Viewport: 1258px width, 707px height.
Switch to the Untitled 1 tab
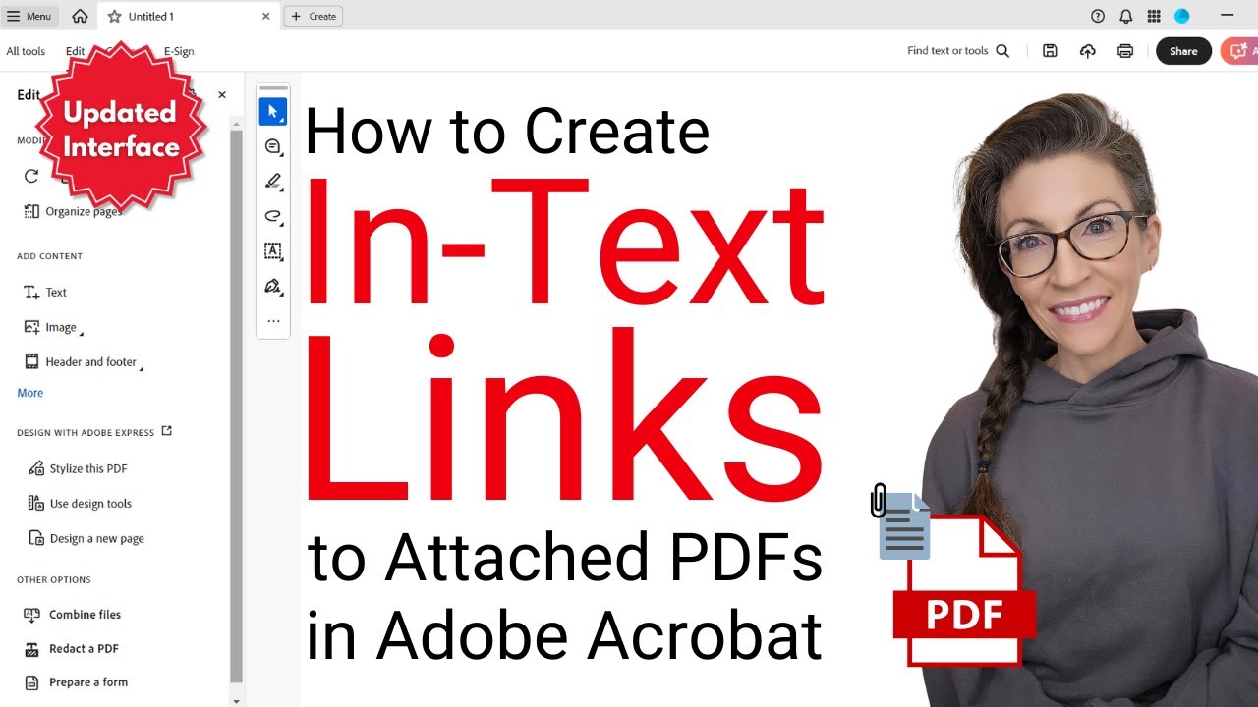pyautogui.click(x=189, y=16)
